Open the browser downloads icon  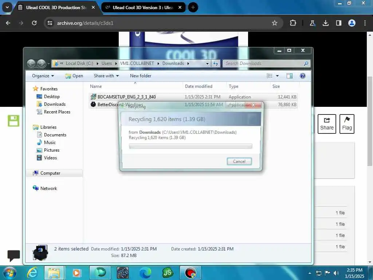click(325, 23)
